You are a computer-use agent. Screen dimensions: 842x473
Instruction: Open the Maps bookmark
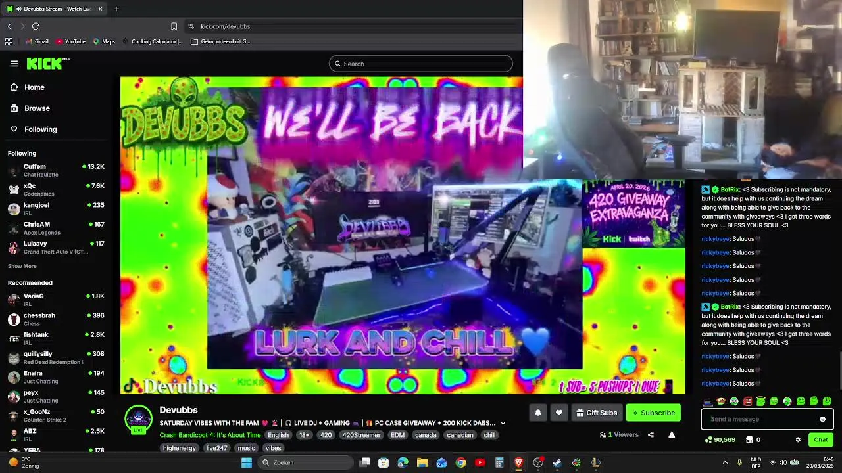click(104, 41)
